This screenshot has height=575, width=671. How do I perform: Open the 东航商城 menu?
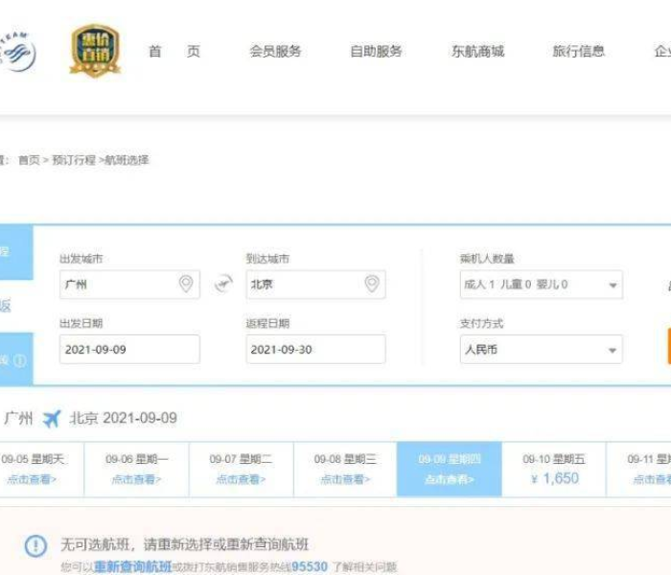[x=477, y=52]
